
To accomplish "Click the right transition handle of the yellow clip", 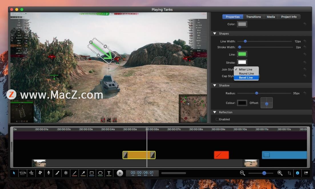I will point(153,155).
